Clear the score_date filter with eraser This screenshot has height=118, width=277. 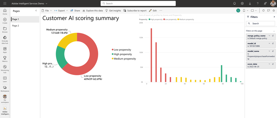[x=273, y=64]
